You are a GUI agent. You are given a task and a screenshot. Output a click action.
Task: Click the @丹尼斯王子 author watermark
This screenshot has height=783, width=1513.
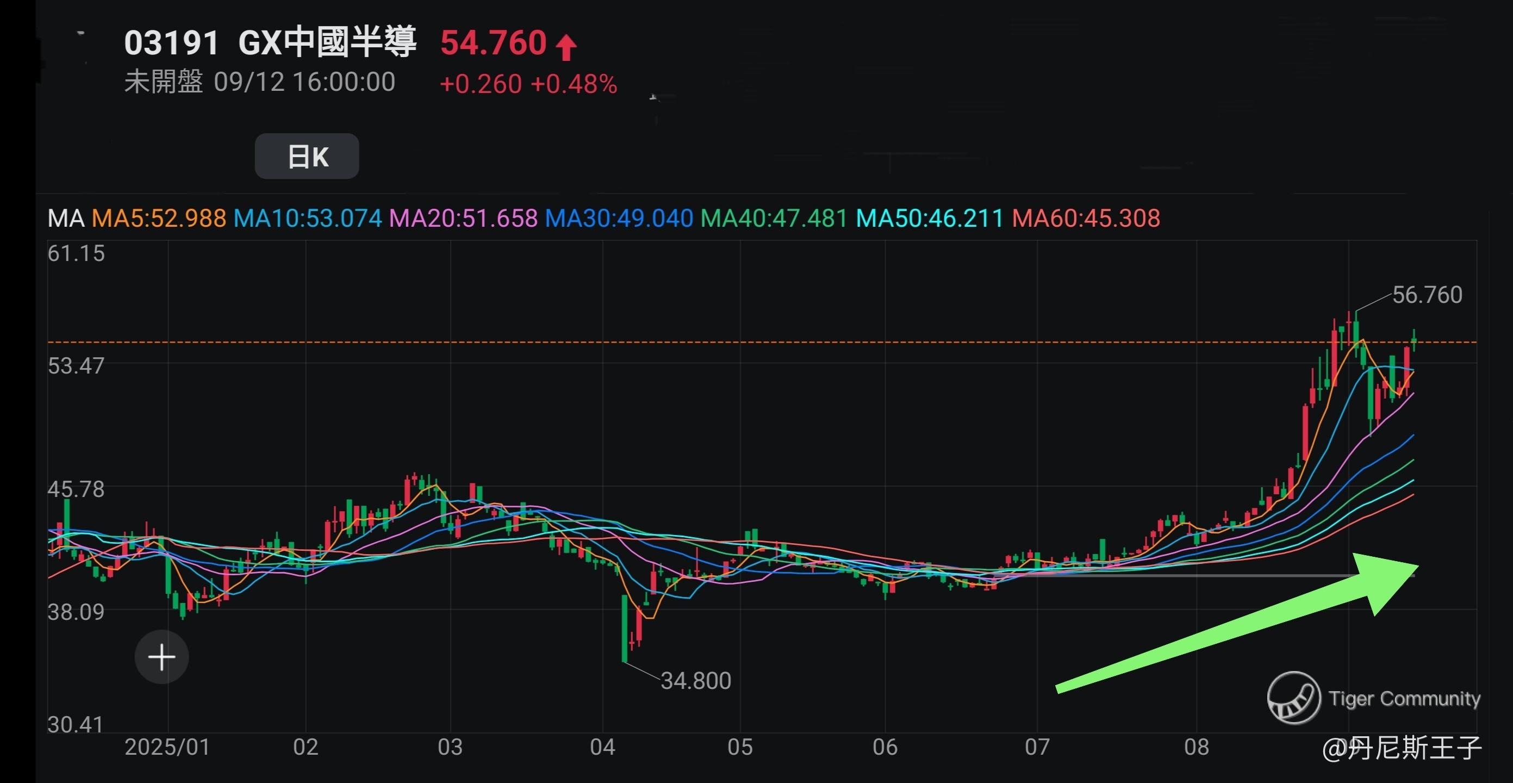(x=1402, y=748)
